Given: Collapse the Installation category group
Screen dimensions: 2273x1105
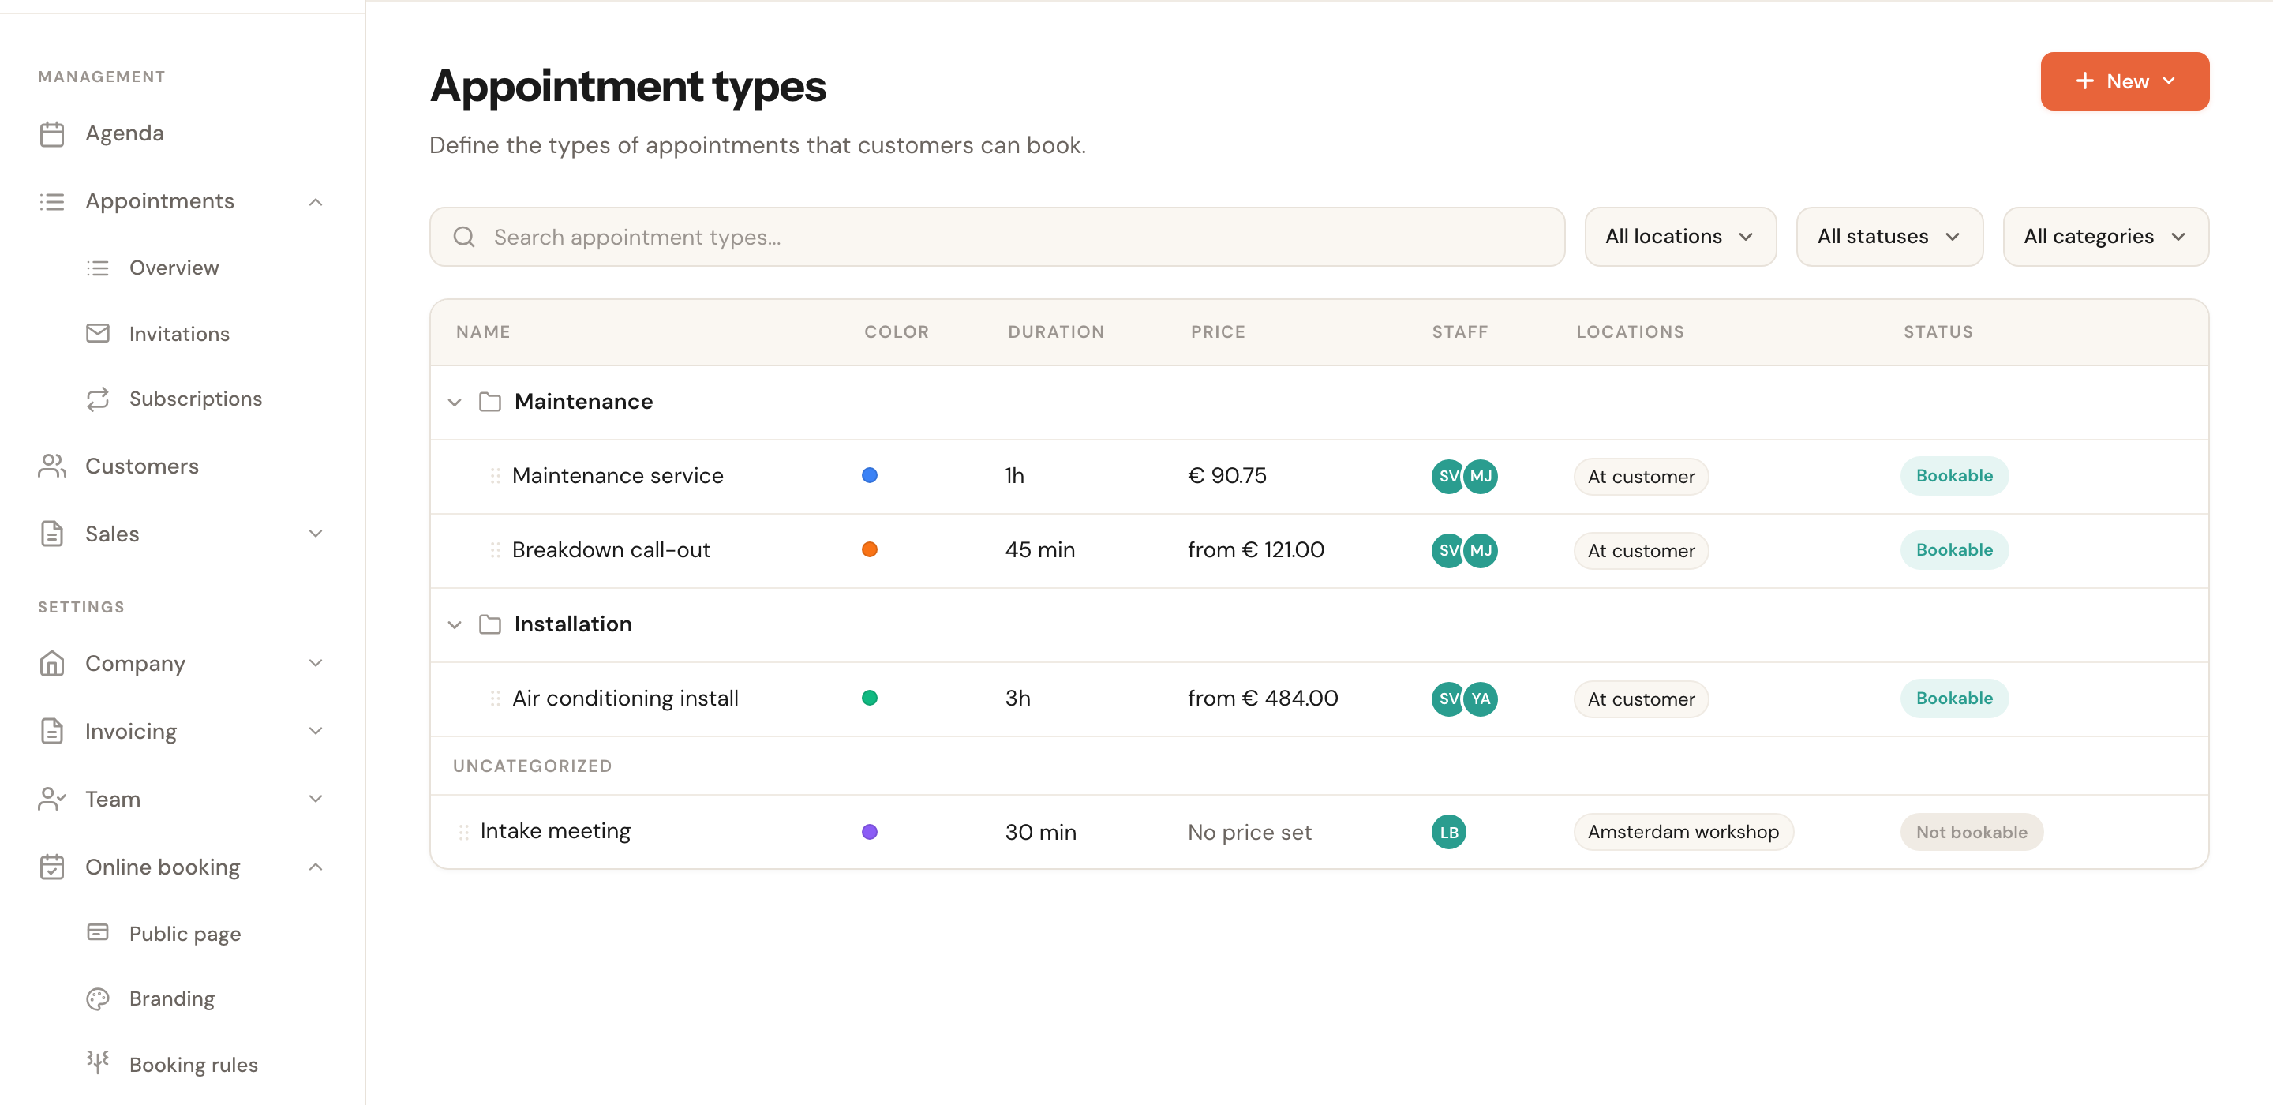Looking at the screenshot, I should click(x=455, y=624).
